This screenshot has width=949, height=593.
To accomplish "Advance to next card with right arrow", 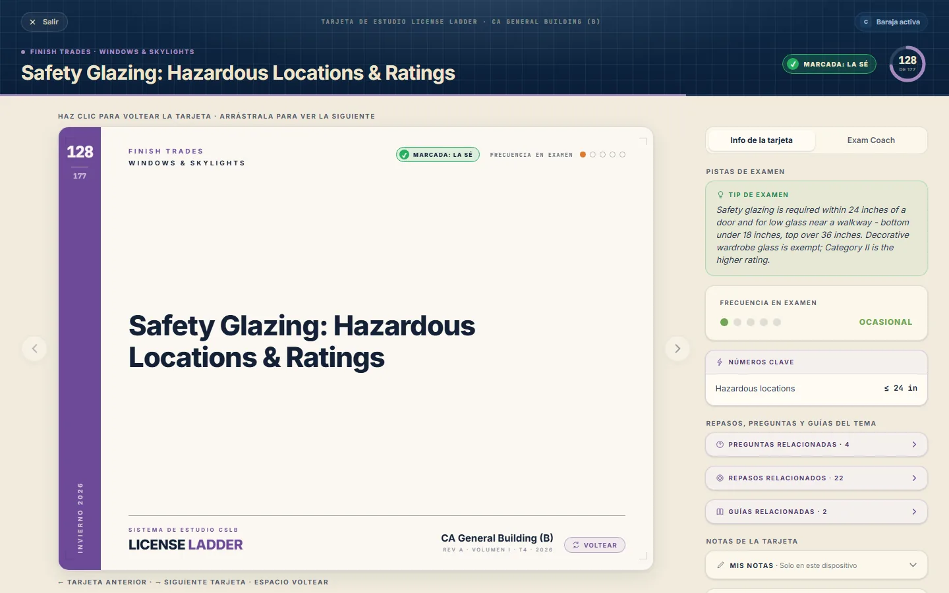I will (x=677, y=349).
